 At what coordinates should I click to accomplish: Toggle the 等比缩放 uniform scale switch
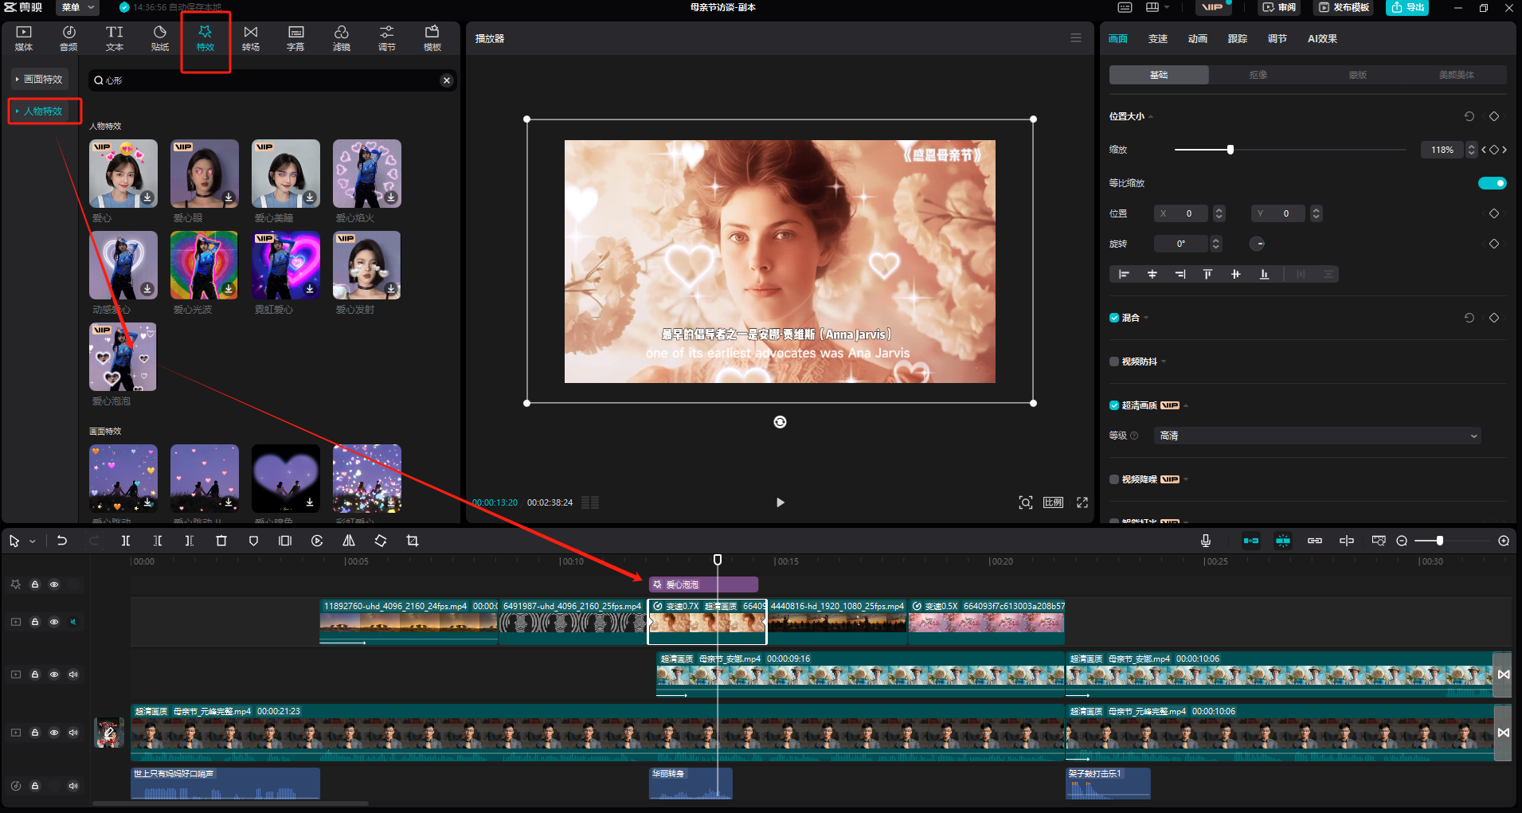pos(1493,183)
